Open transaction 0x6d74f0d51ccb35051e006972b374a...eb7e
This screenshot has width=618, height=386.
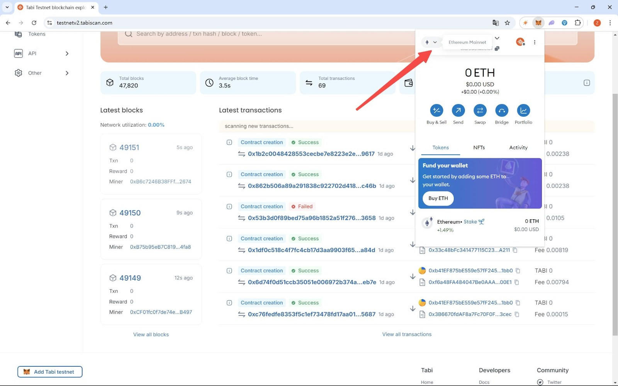(312, 282)
